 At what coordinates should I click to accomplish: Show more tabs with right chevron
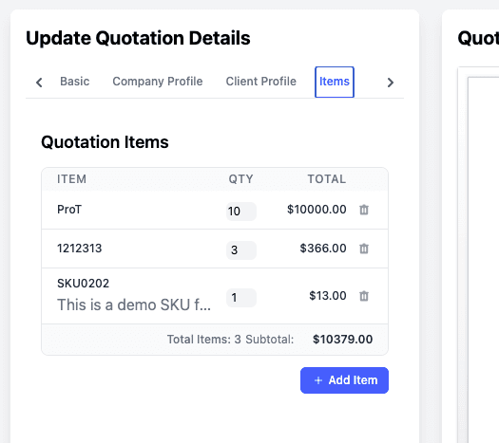click(391, 83)
